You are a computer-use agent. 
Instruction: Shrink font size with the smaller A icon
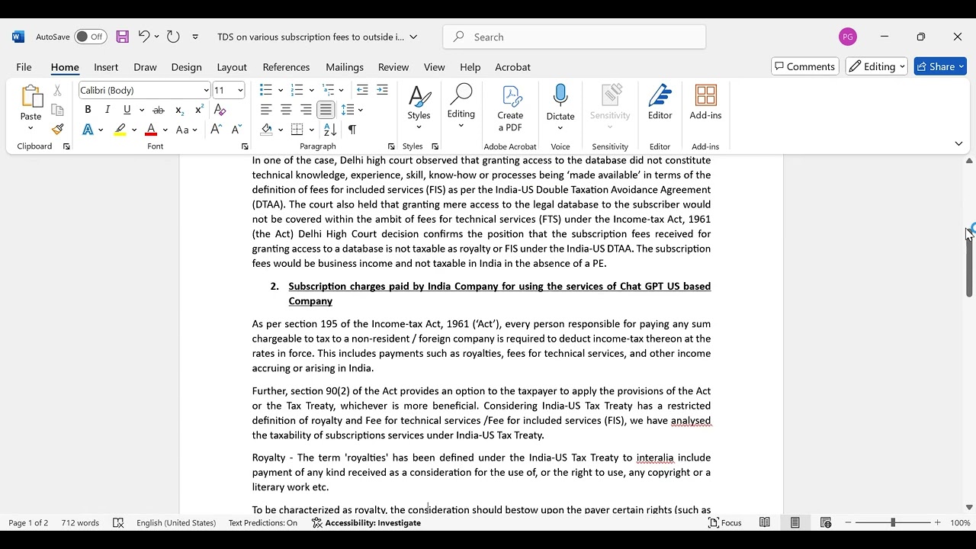click(x=236, y=130)
